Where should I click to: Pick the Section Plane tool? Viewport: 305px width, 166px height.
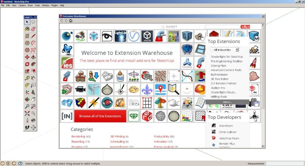coord(33,127)
